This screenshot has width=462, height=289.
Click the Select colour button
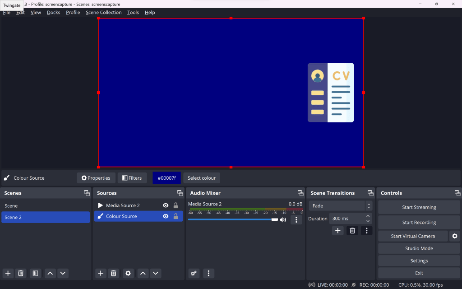click(202, 178)
